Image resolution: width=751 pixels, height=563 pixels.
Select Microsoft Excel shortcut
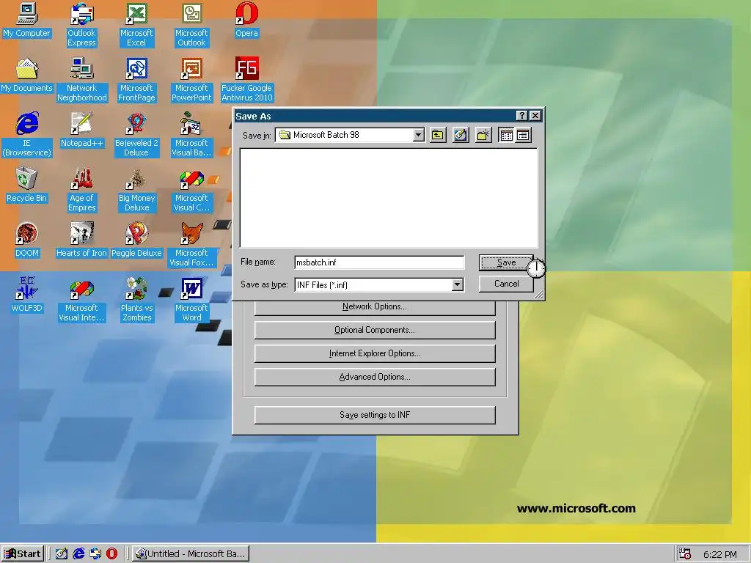click(136, 25)
